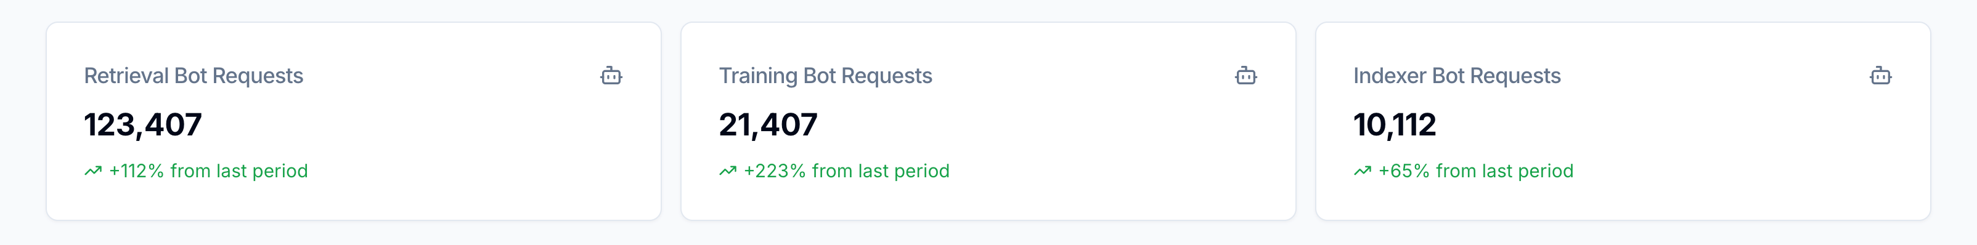Click the bot icon in Training Bot Requests card
The image size is (1977, 245).
coord(1245,75)
